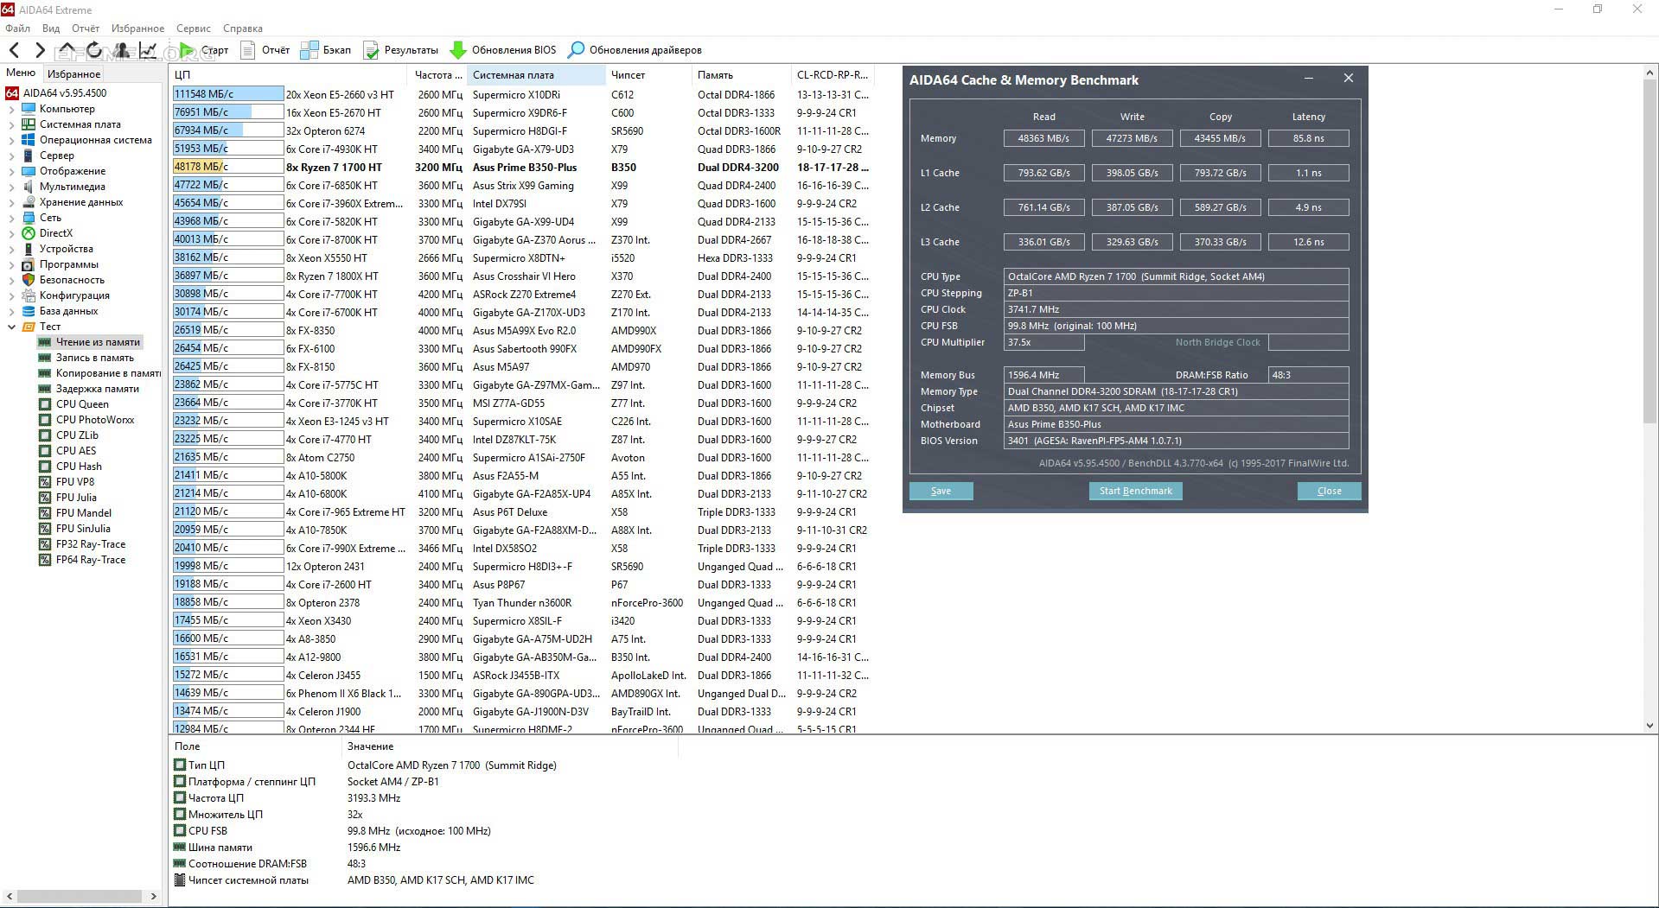Collapse the Тест tree node
This screenshot has width=1659, height=908.
(x=11, y=327)
